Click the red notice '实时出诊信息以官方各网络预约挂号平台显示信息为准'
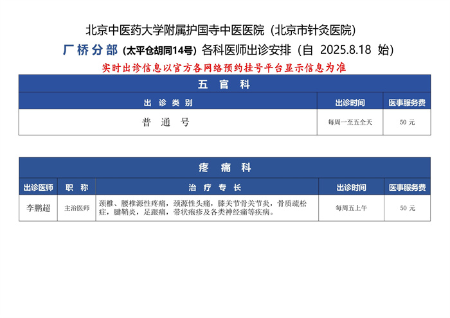Viewport: 450px width, 318px height. 224,68
